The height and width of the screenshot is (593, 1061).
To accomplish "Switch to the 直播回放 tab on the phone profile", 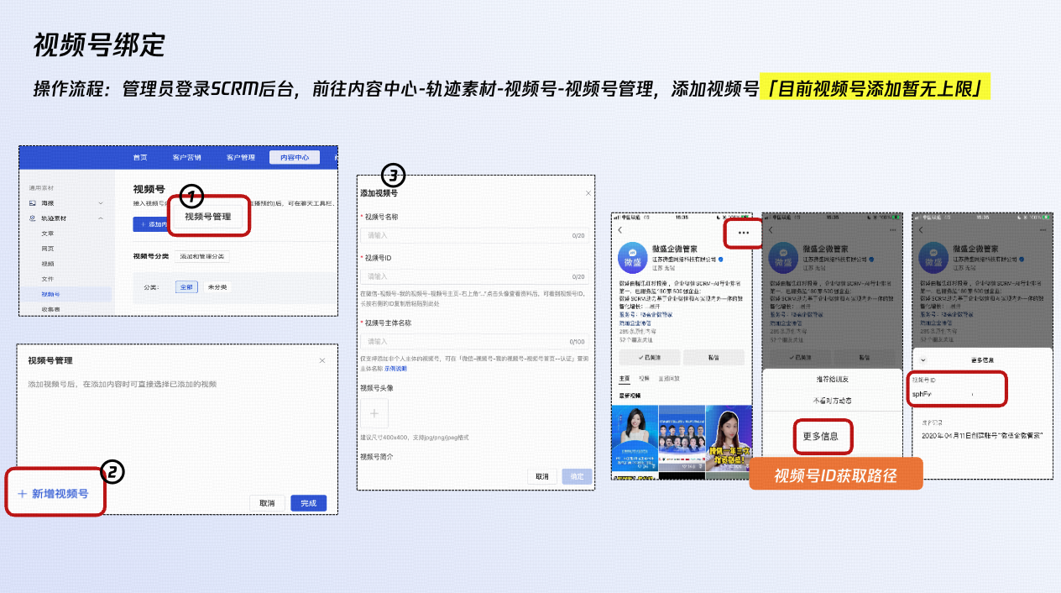I will 669,379.
